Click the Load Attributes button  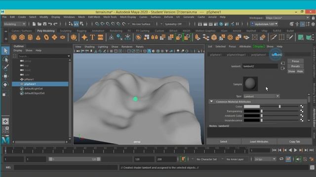(259, 142)
